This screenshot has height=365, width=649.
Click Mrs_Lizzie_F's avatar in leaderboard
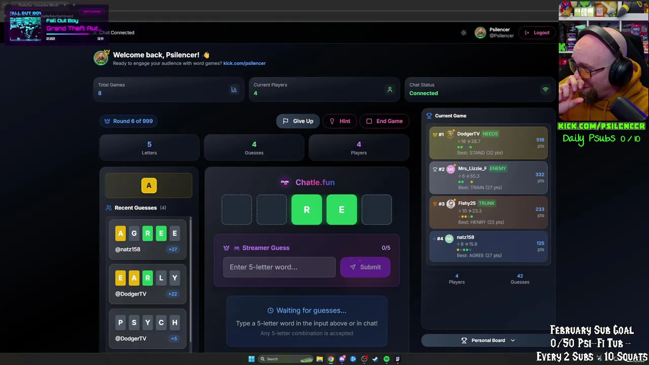450,169
